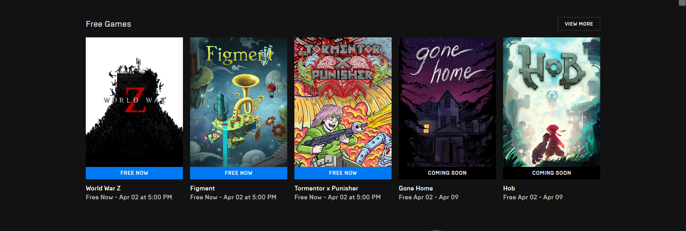
Task: Click Free Now banner under Figment
Action: click(x=239, y=173)
